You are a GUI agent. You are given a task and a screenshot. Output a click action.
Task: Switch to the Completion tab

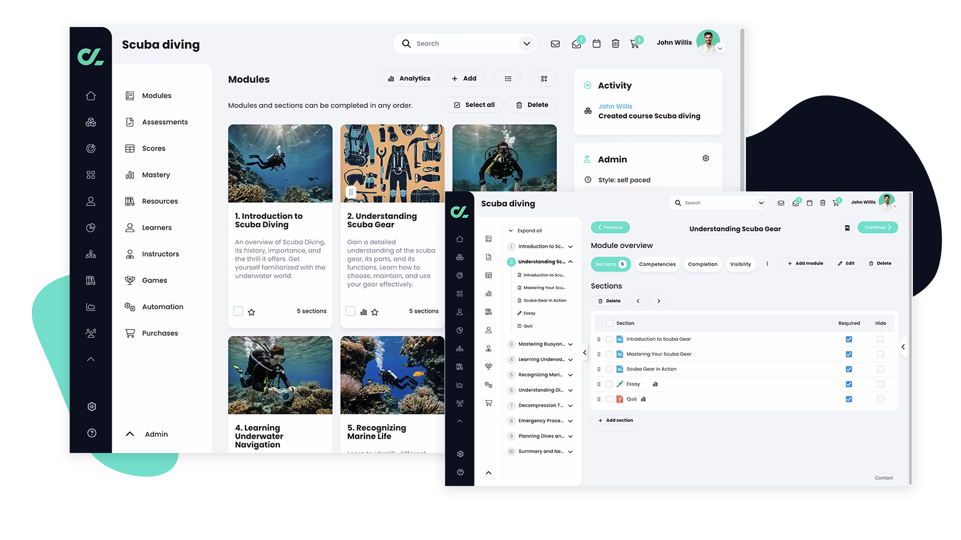(703, 264)
